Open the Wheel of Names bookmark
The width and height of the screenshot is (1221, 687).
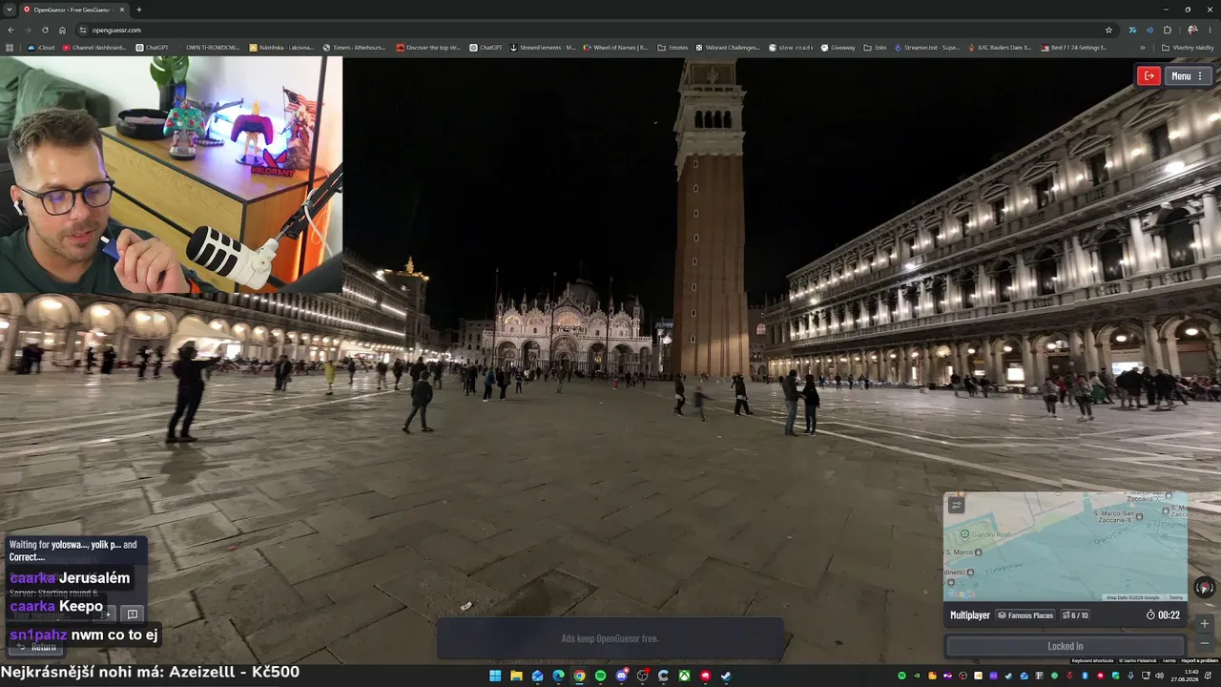click(615, 47)
